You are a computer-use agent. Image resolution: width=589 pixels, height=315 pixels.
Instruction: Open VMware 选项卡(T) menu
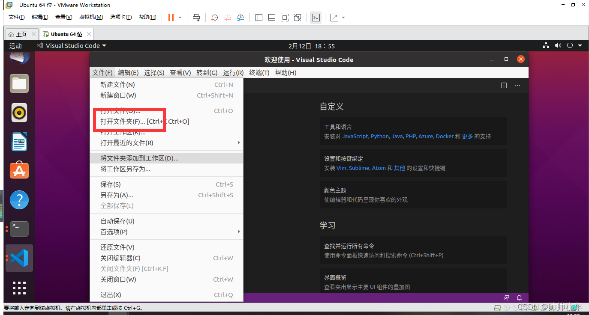coord(121,17)
